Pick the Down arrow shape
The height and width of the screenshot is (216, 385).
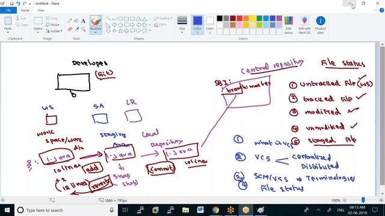[x=108, y=31]
